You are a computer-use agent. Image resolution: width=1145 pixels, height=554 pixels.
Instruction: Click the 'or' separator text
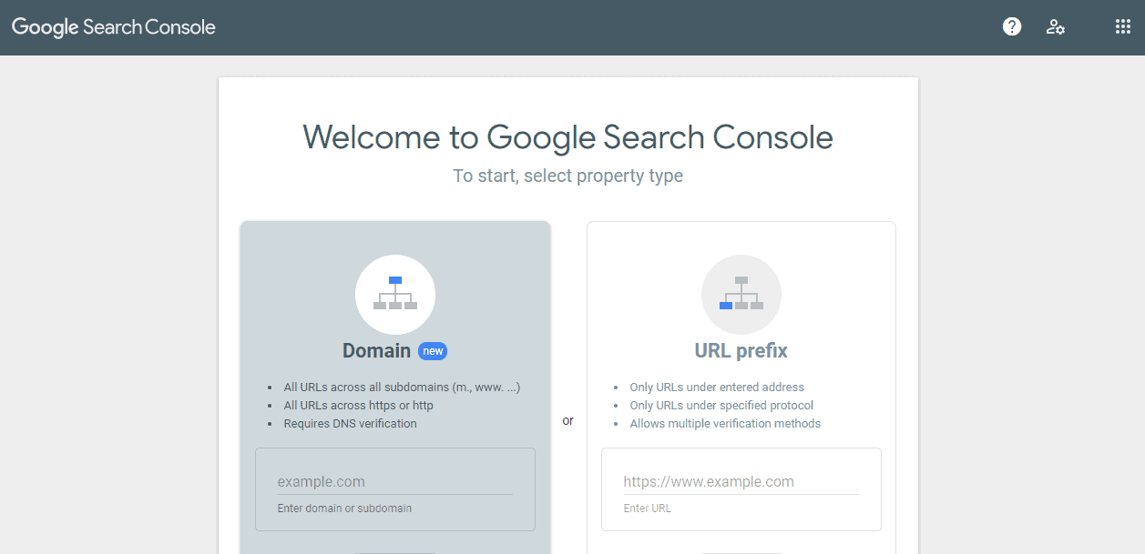[568, 421]
